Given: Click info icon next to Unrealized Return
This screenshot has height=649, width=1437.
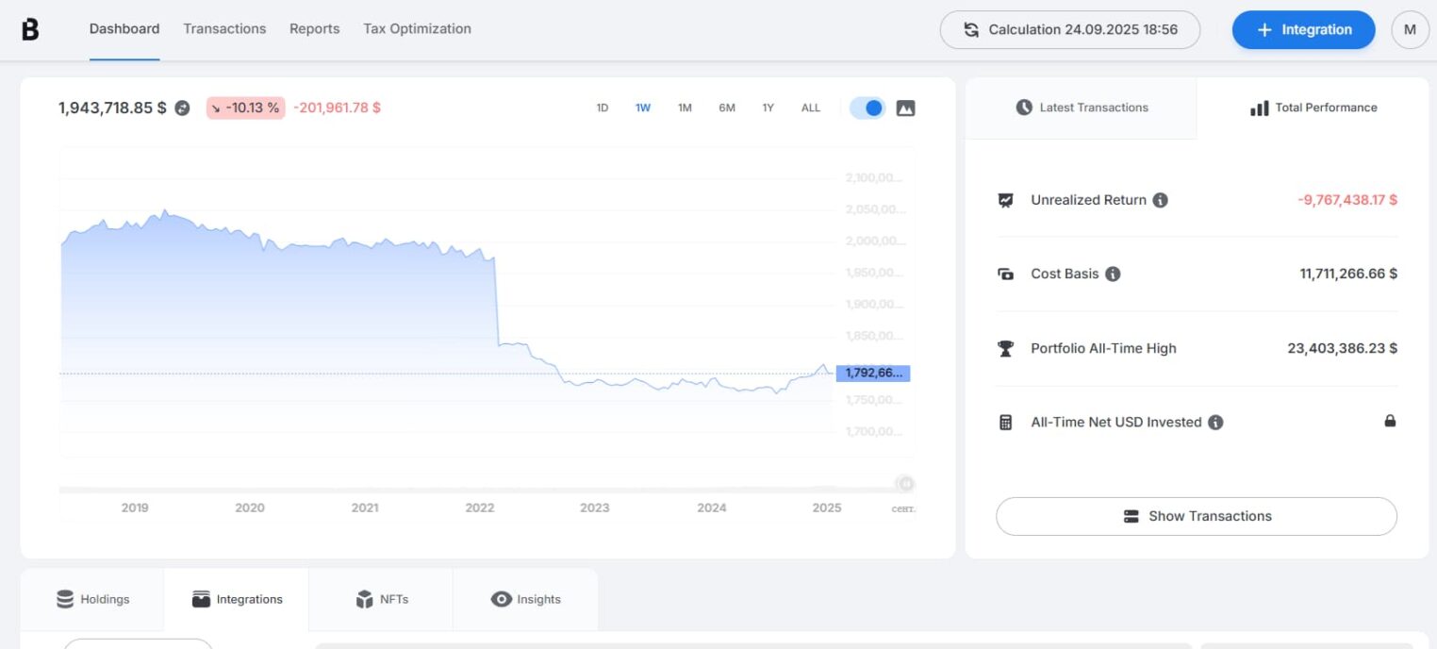Looking at the screenshot, I should (1161, 200).
